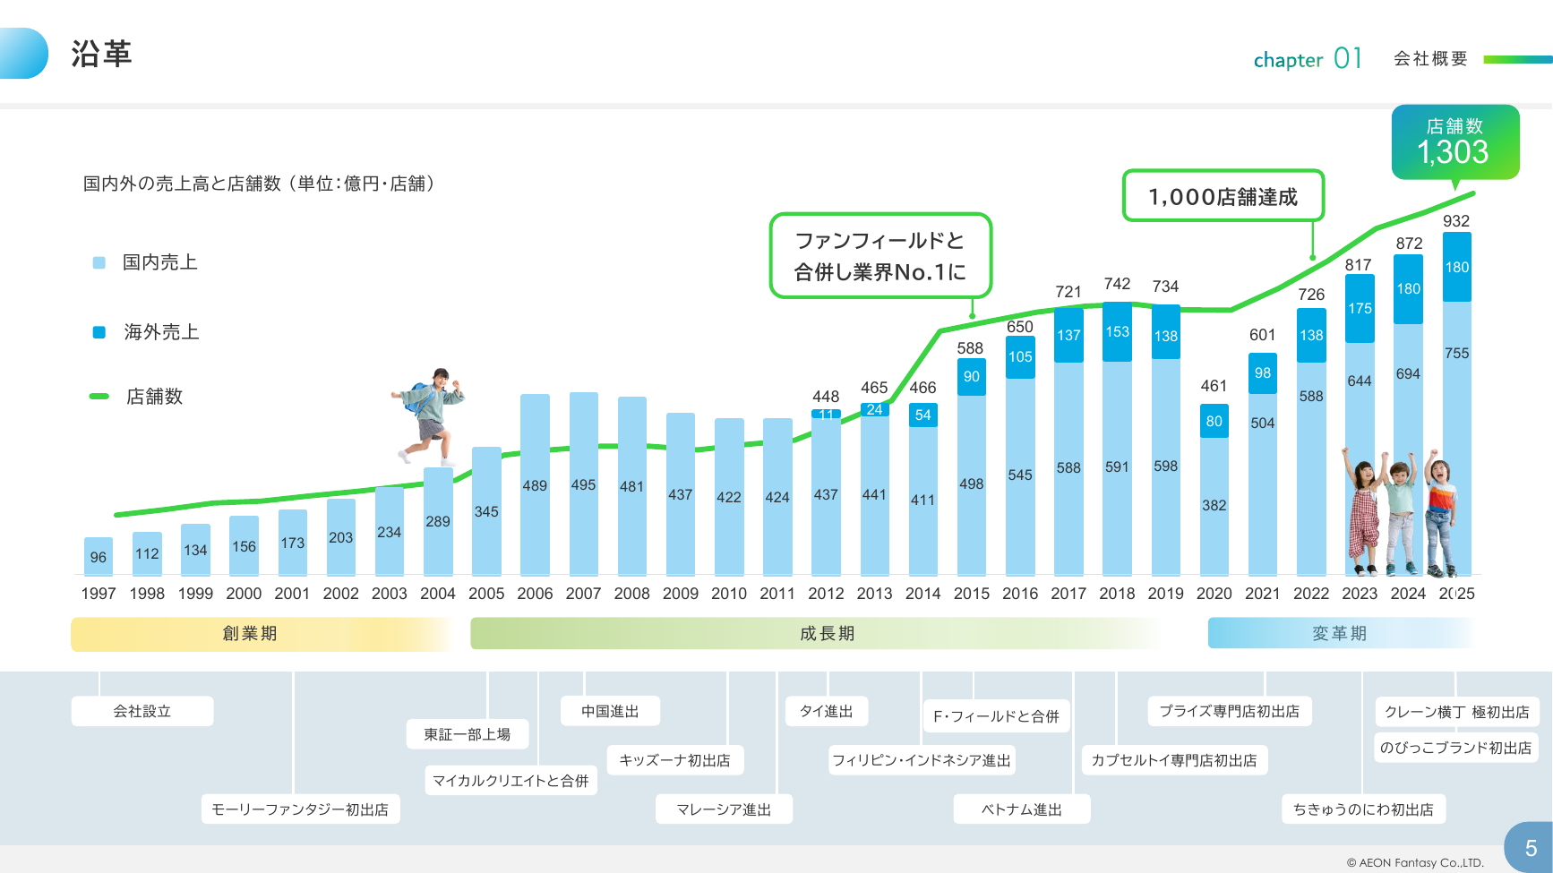Screen dimensions: 1553x873
Task: Click the green 店舗数 legend line
Action: 99,396
